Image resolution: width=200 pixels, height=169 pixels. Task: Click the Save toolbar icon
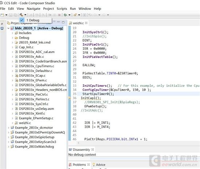coord(11,15)
